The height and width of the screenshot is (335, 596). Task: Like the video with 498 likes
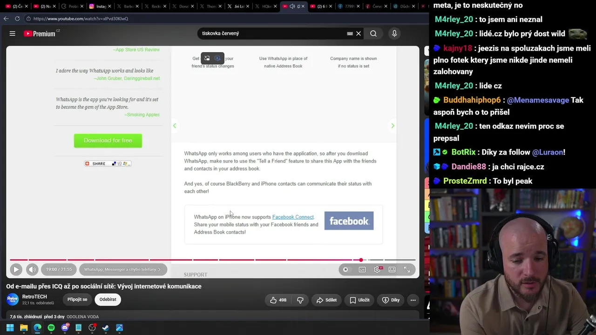278,300
